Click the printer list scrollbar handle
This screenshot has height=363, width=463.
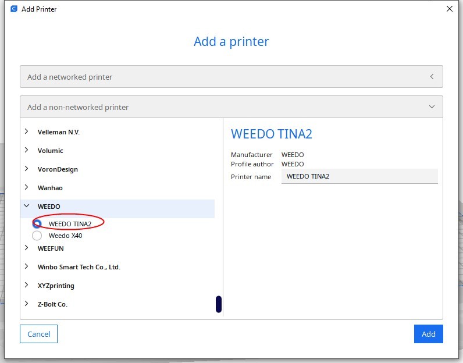[x=219, y=304]
